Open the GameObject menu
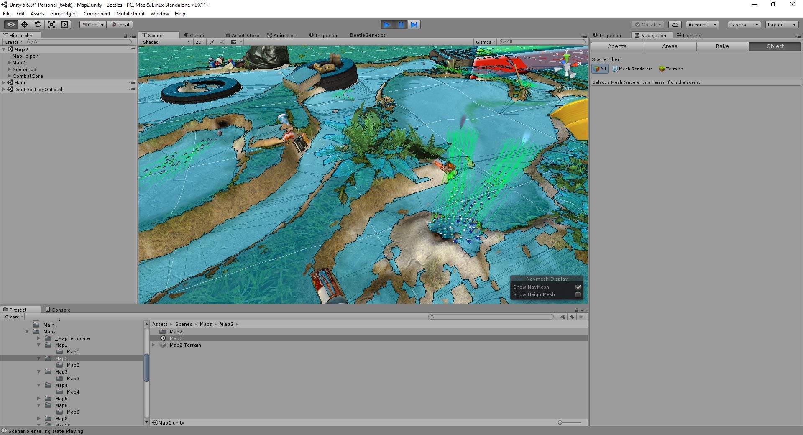The width and height of the screenshot is (803, 435). 64,14
